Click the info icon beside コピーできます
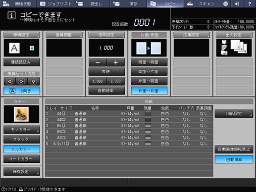Screen dimensions: 256x192 pyautogui.click(x=11, y=15)
